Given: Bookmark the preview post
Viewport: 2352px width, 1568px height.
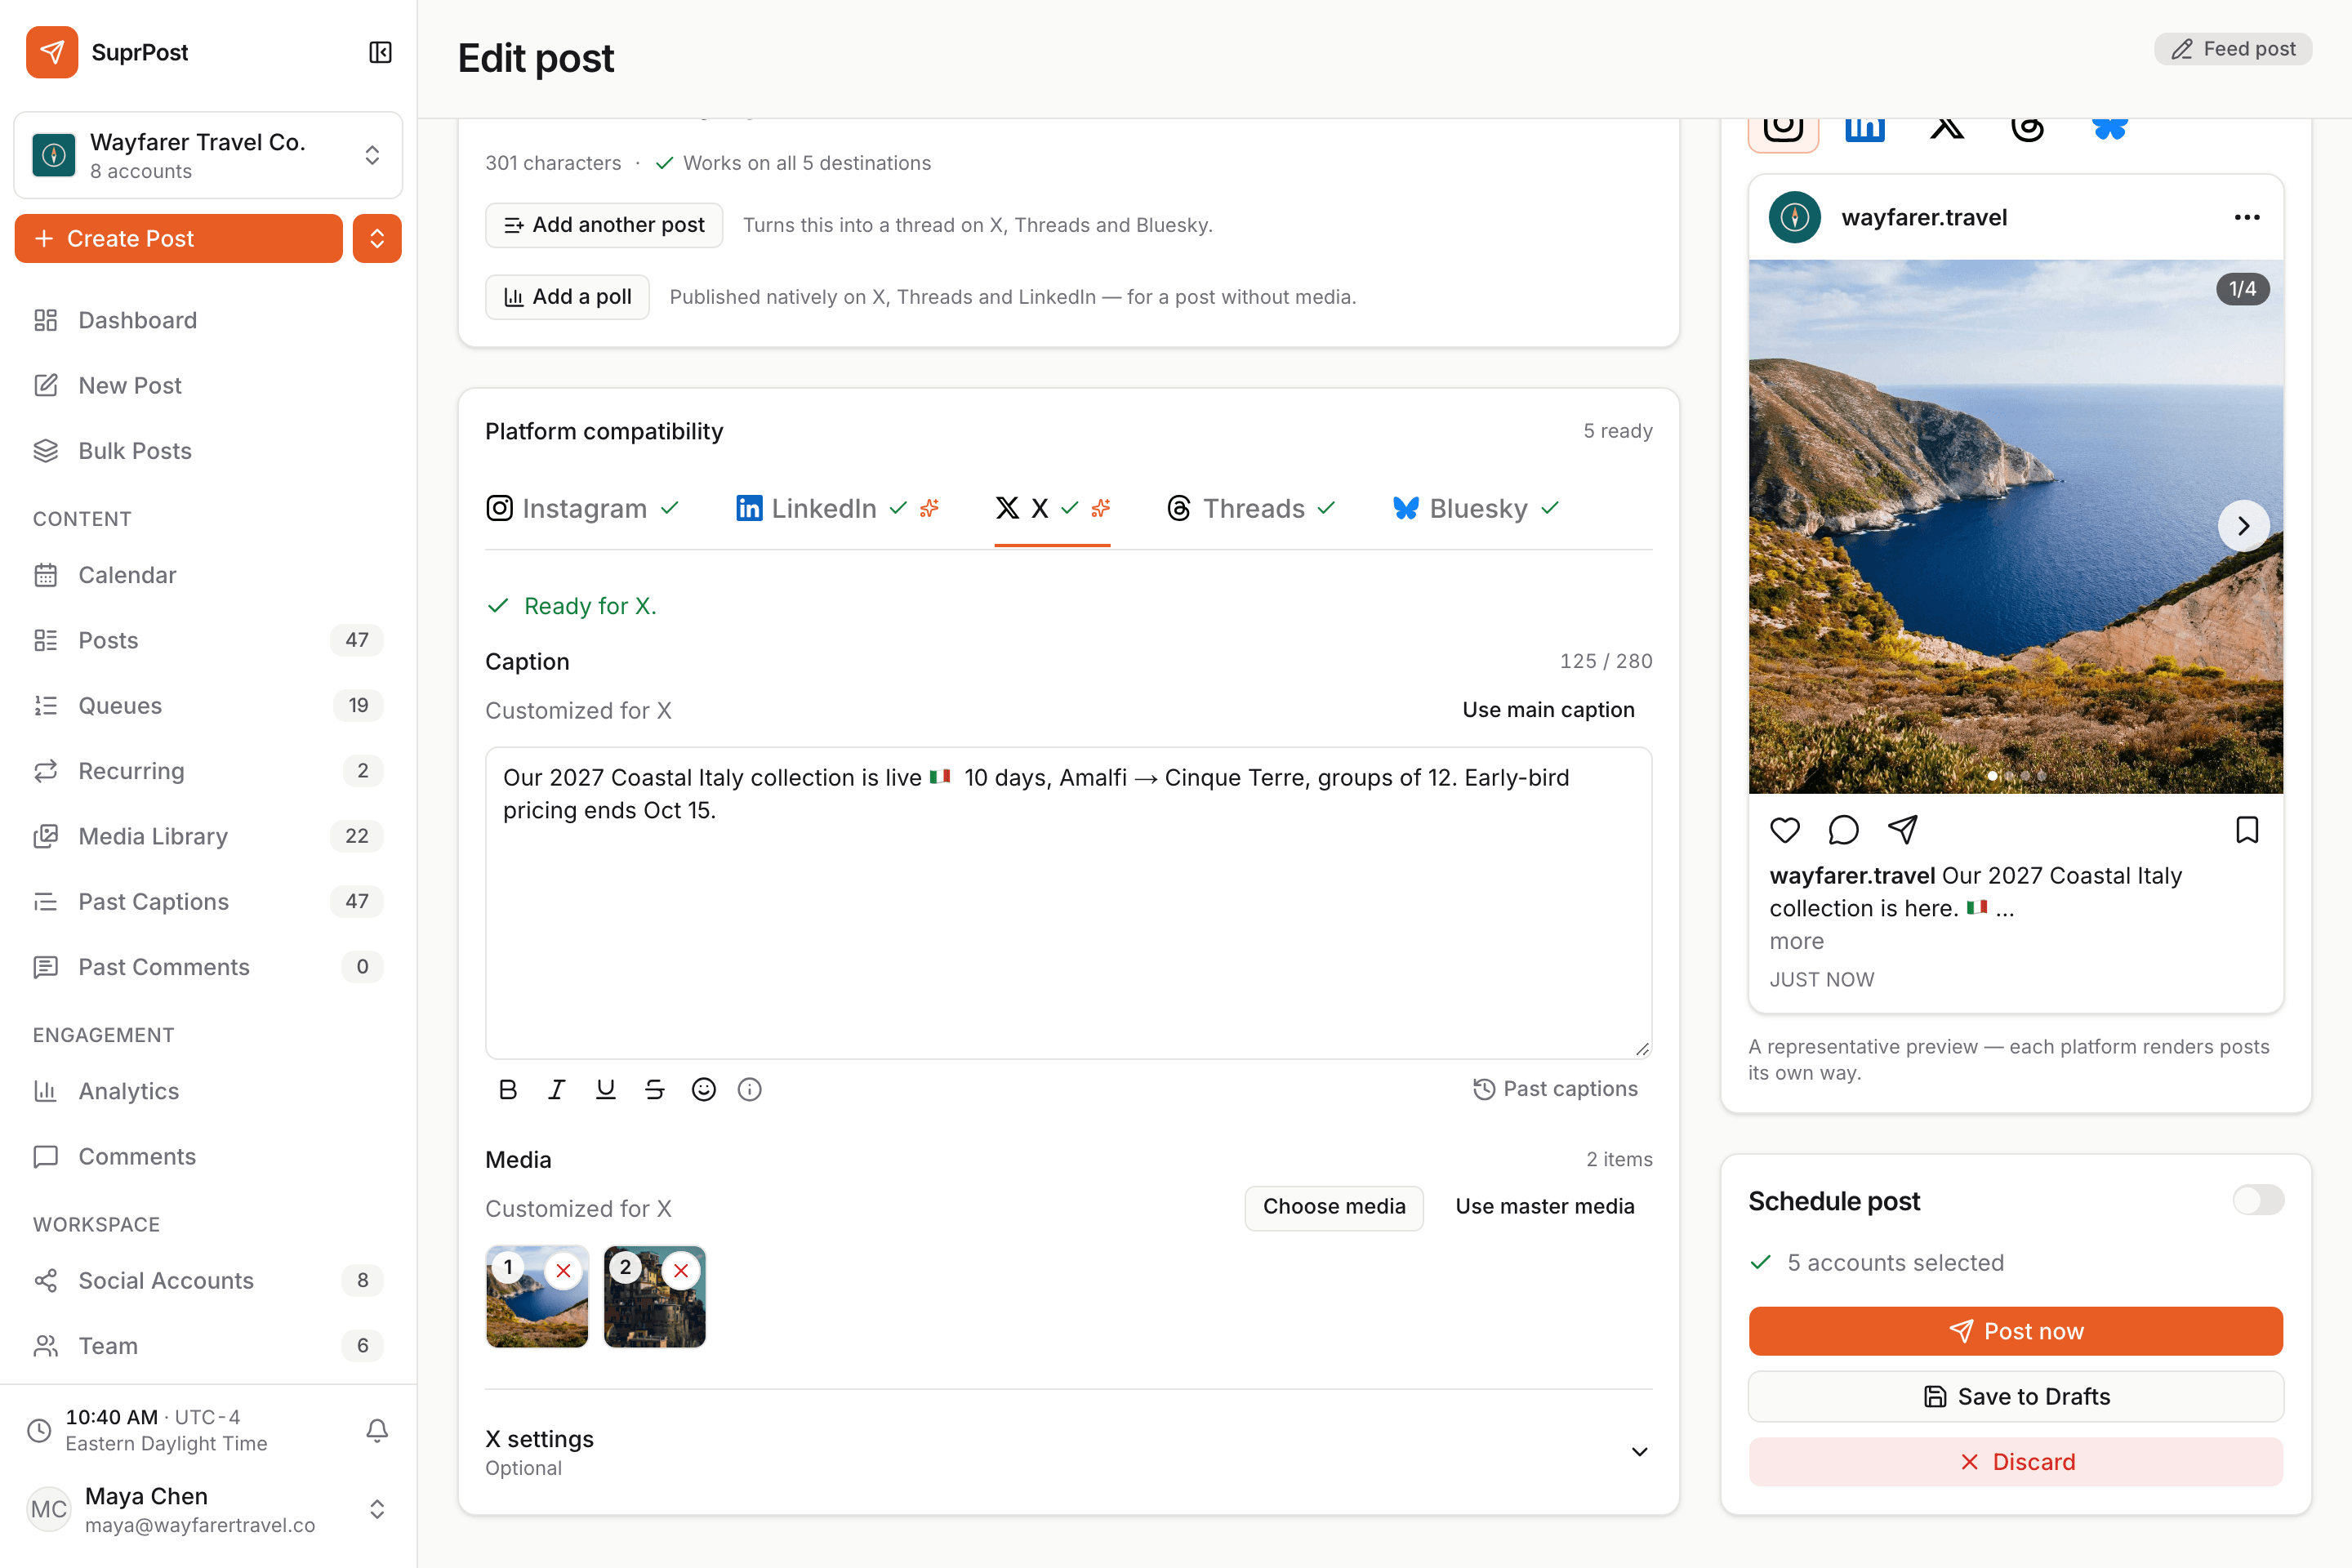Looking at the screenshot, I should point(2247,829).
